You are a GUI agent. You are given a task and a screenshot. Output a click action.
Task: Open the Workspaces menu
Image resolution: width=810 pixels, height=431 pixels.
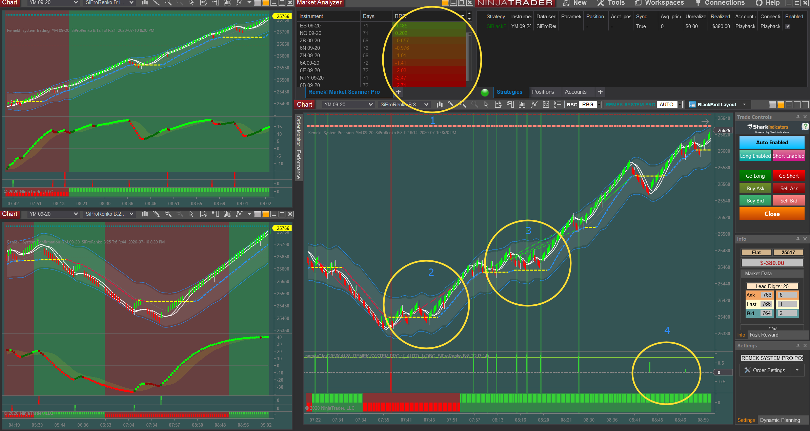coord(660,3)
